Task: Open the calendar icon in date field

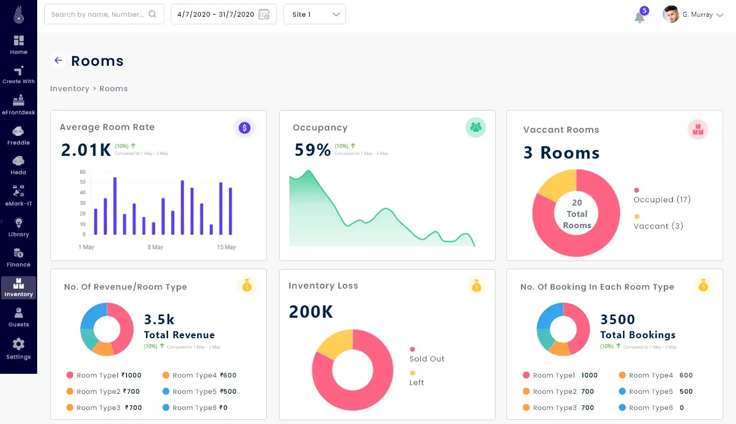Action: 264,15
